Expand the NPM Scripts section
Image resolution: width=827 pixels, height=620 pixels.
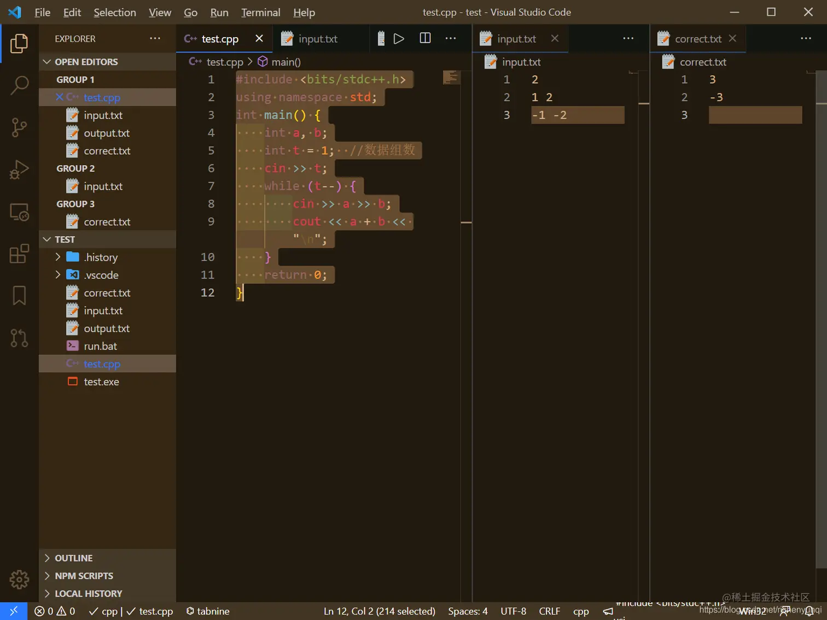point(107,576)
